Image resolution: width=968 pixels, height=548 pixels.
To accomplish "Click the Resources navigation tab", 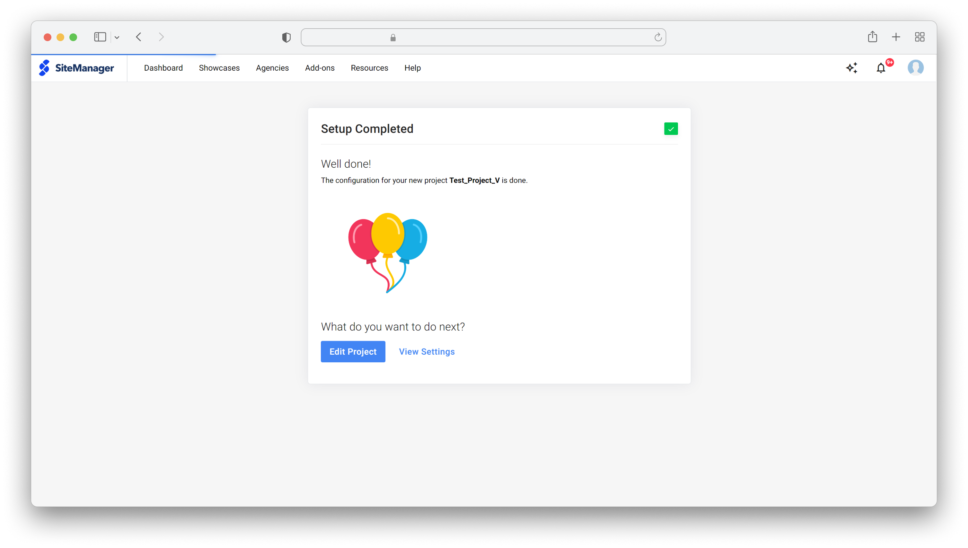I will point(369,67).
